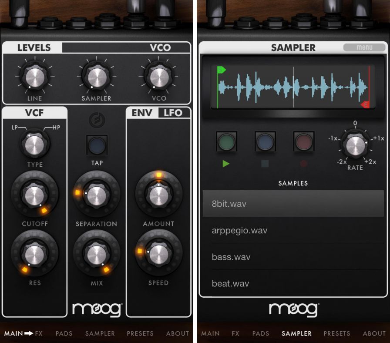Click the RES resonance knob

[x=34, y=254]
